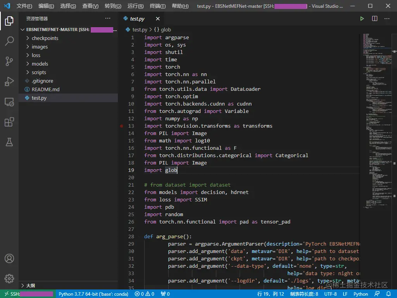This screenshot has height=298, width=397.
Task: Open the Run and Debug view
Action: tap(9, 81)
